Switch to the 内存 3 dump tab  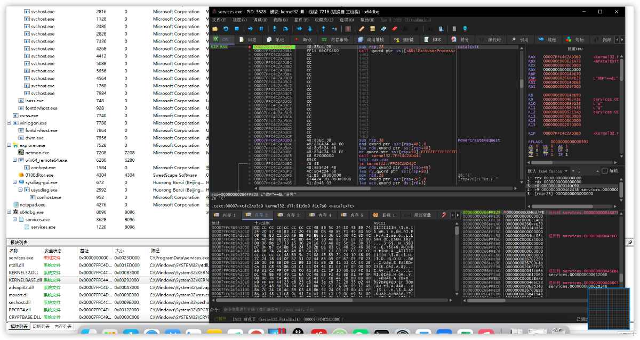[290, 215]
